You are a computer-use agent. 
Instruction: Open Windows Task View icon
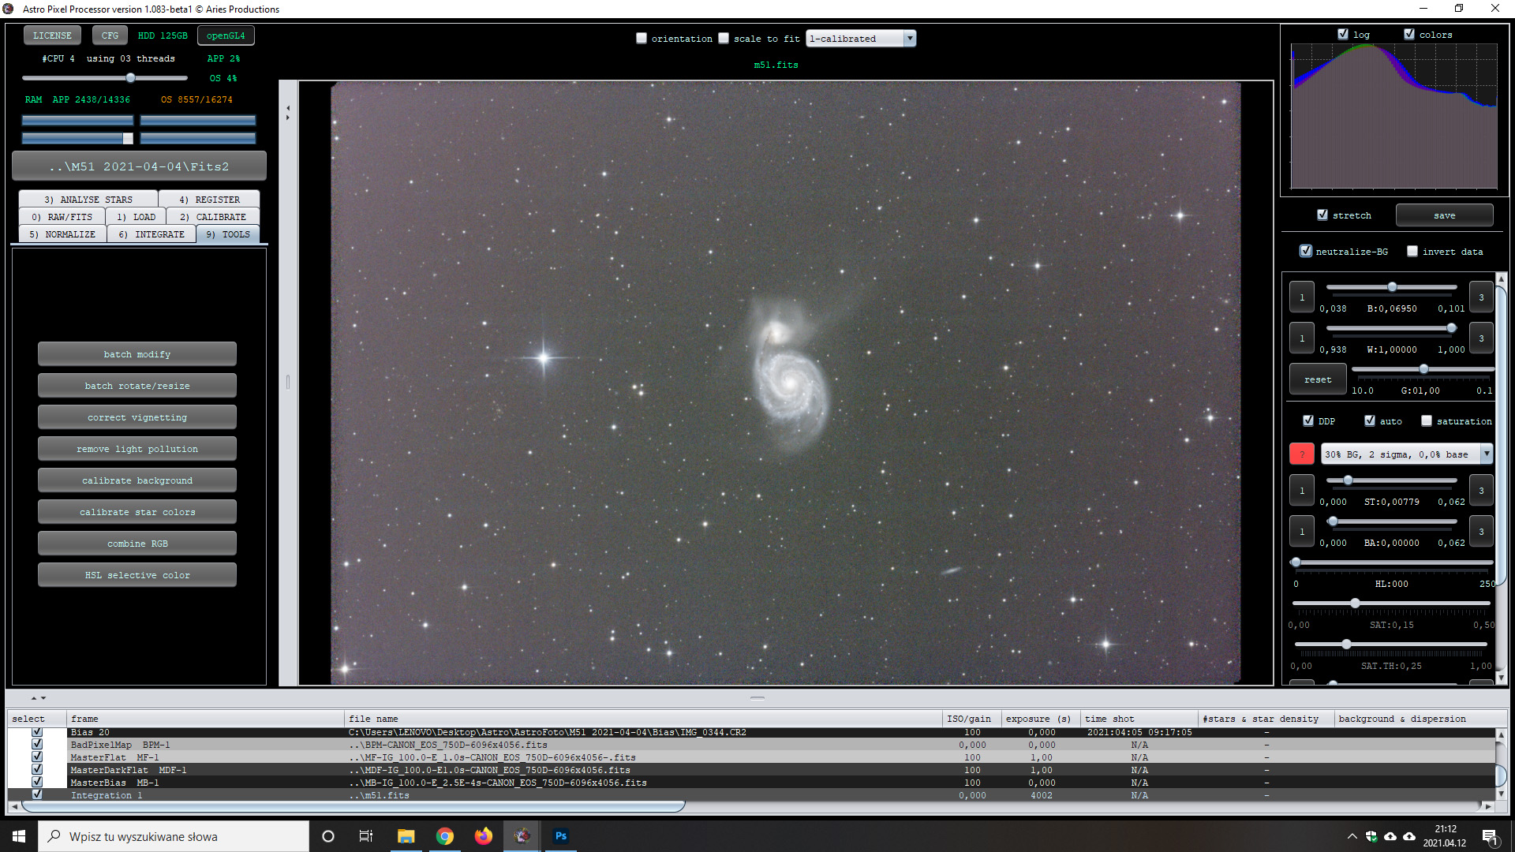(366, 836)
